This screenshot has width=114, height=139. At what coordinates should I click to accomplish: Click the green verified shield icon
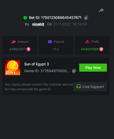[x=25, y=18]
